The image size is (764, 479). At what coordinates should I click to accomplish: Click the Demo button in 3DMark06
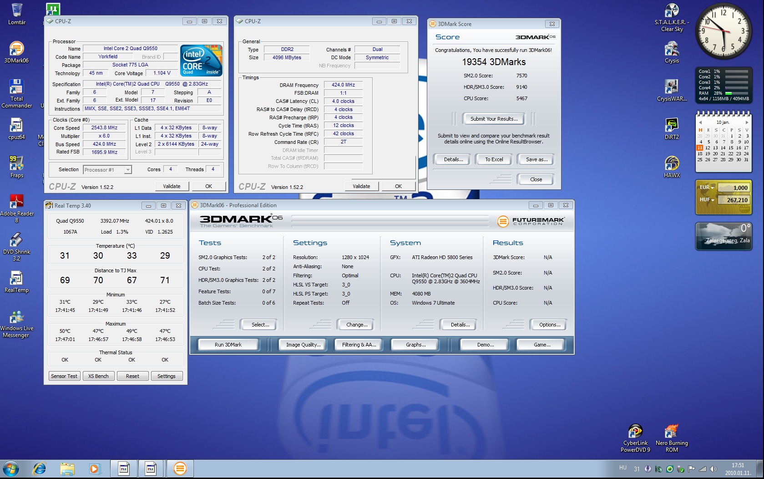(485, 345)
